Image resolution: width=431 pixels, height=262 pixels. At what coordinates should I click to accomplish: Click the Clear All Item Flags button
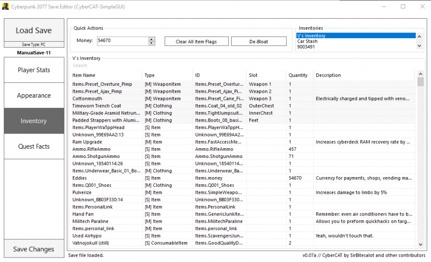196,41
